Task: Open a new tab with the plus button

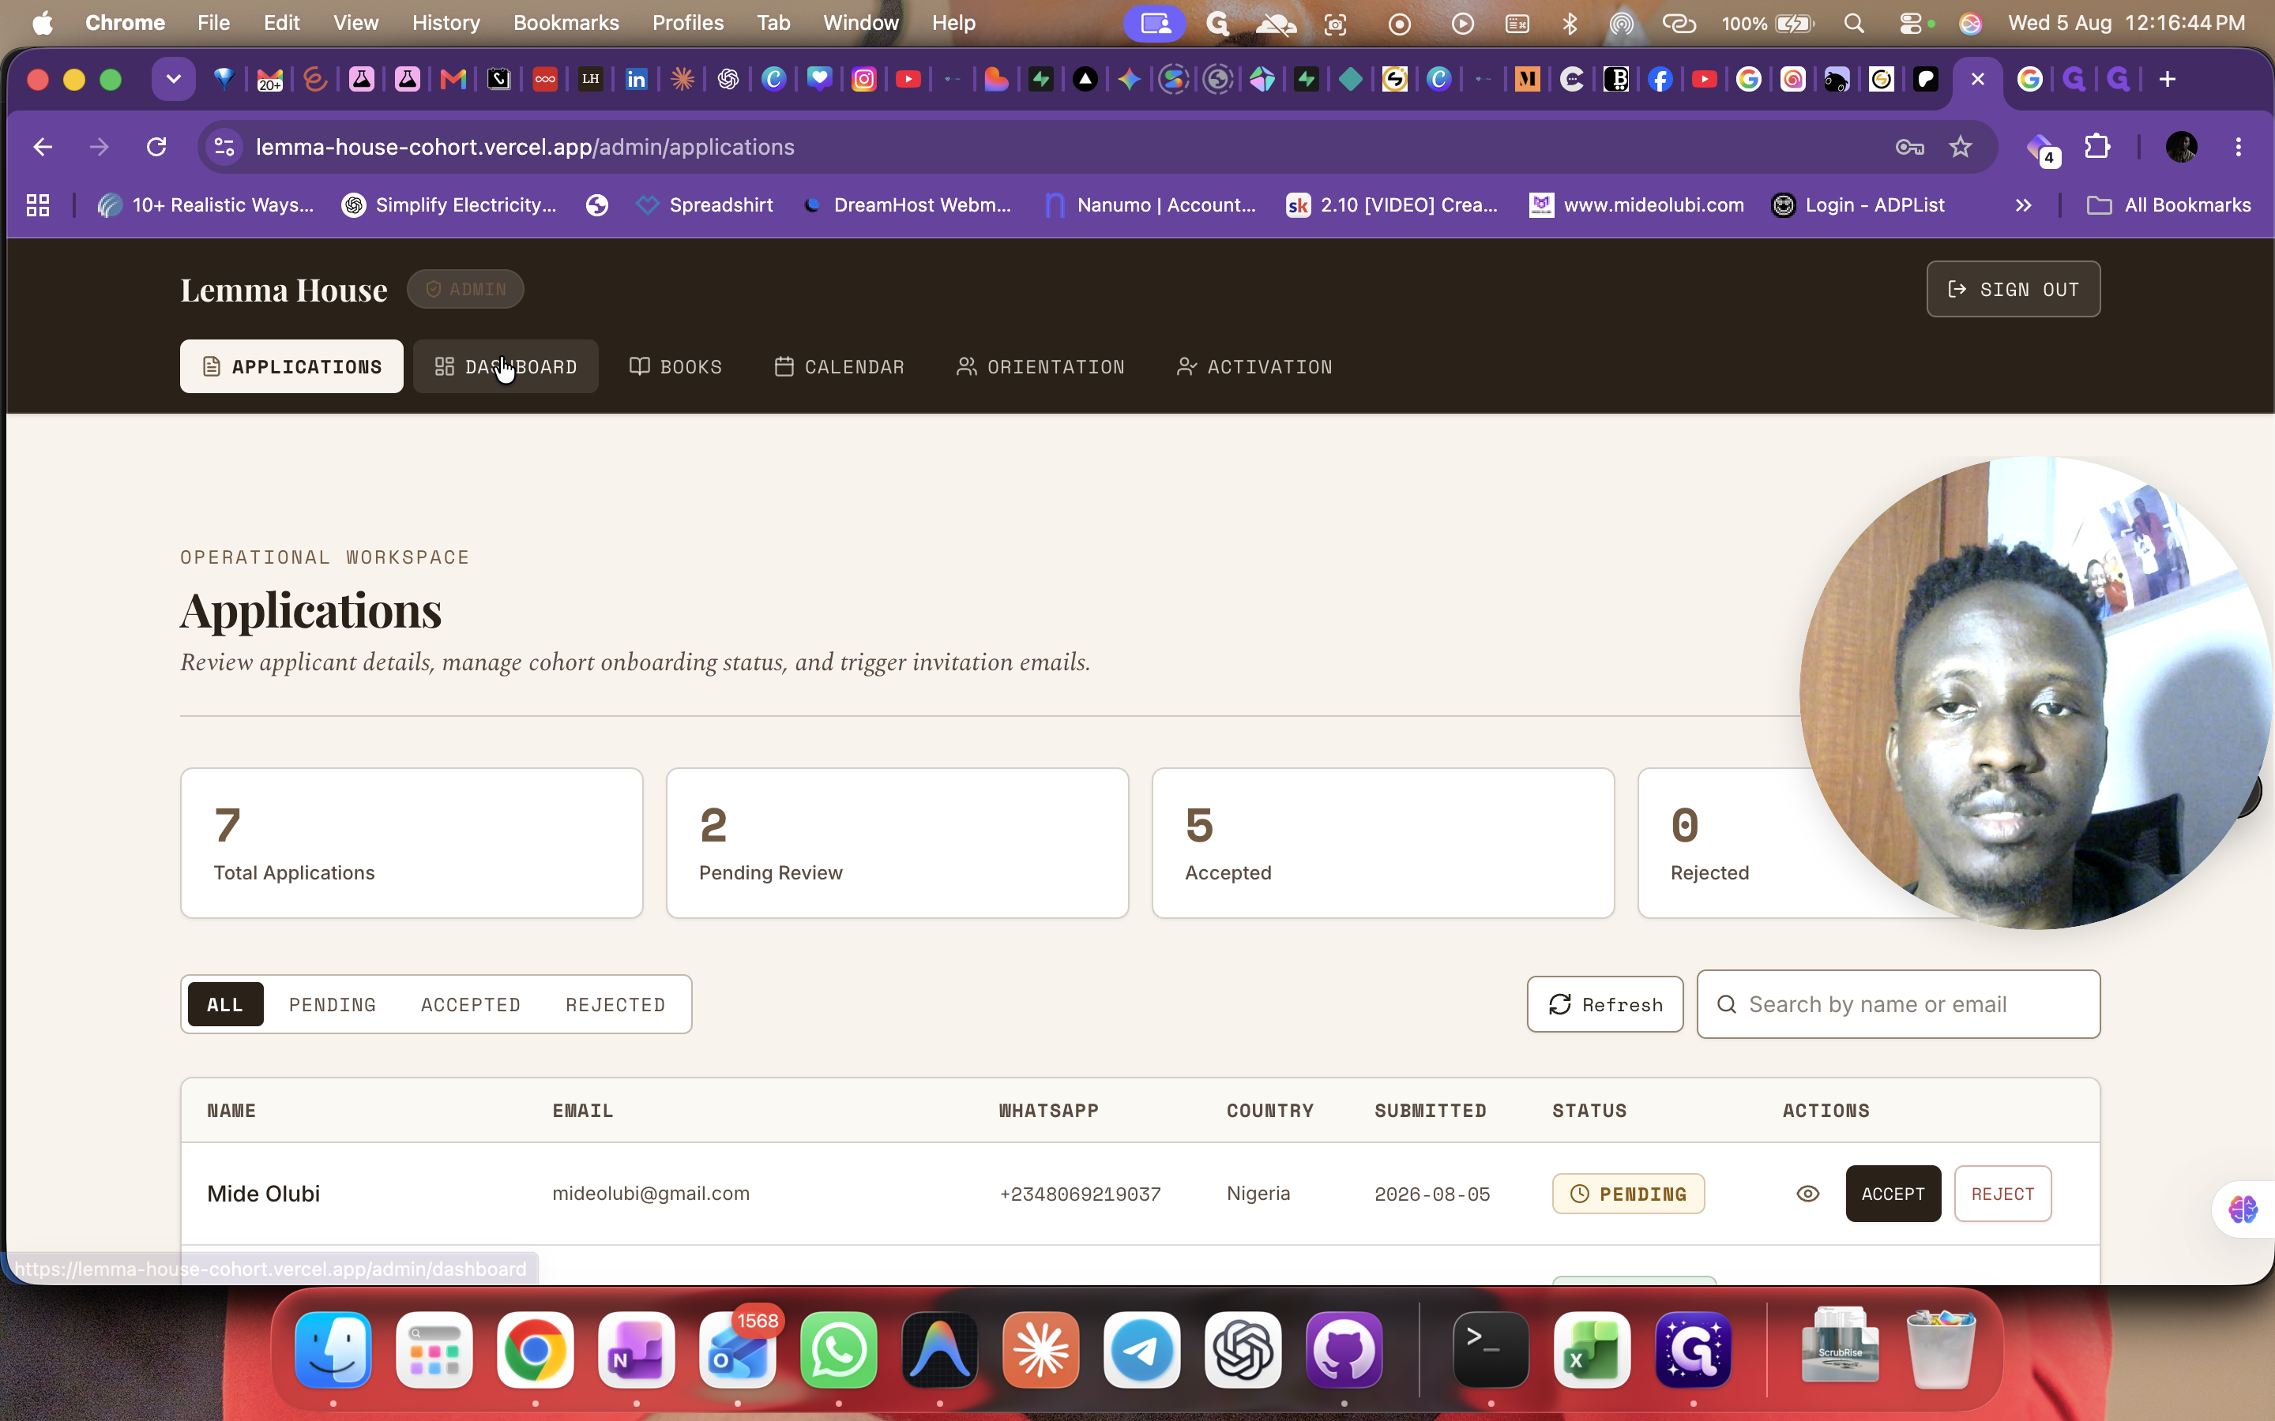Action: point(2167,79)
